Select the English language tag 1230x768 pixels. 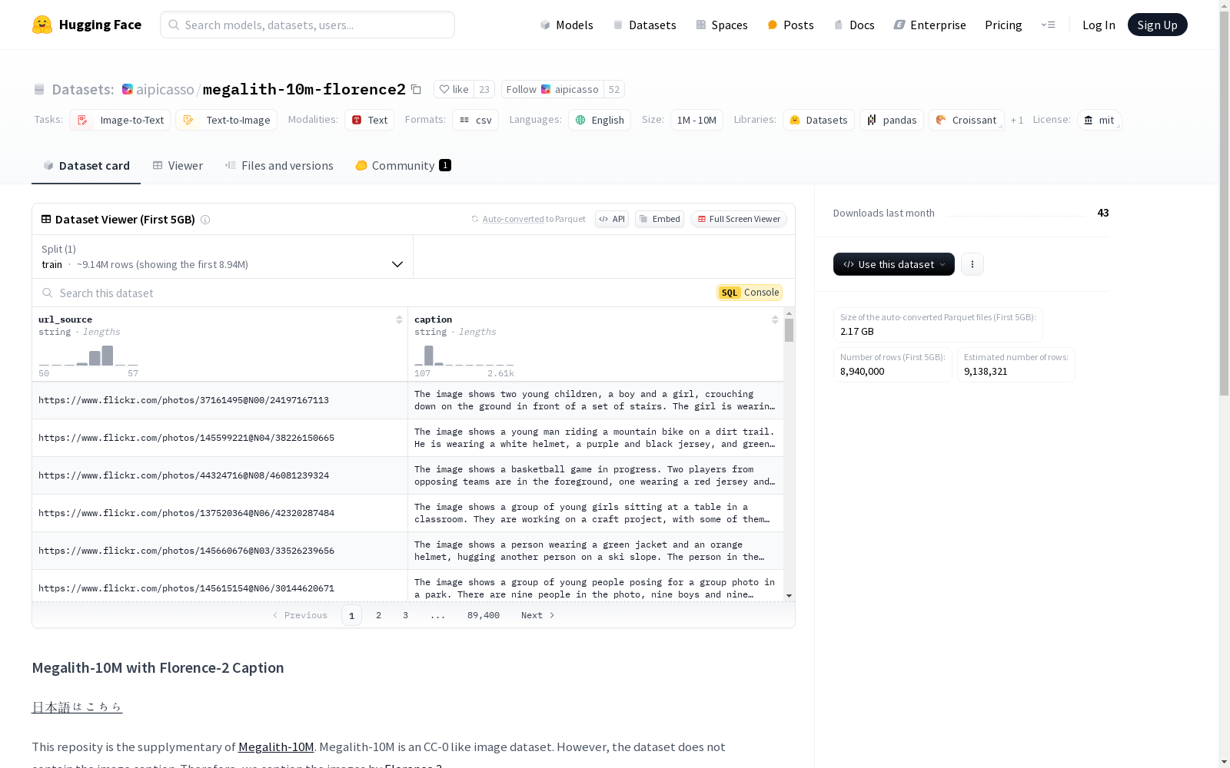pyautogui.click(x=600, y=120)
